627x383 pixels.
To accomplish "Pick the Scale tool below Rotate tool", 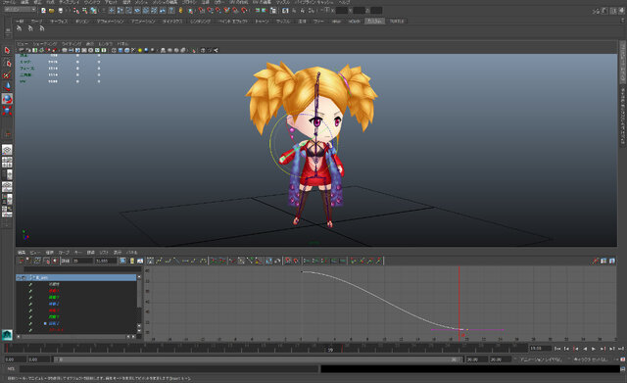I will 7,111.
